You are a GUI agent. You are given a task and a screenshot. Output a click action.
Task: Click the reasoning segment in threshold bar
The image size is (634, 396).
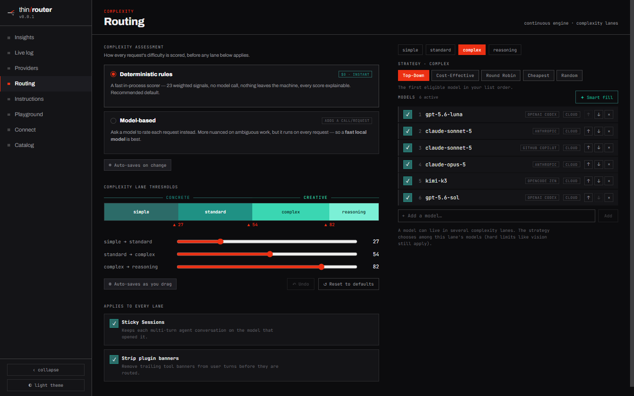point(354,212)
